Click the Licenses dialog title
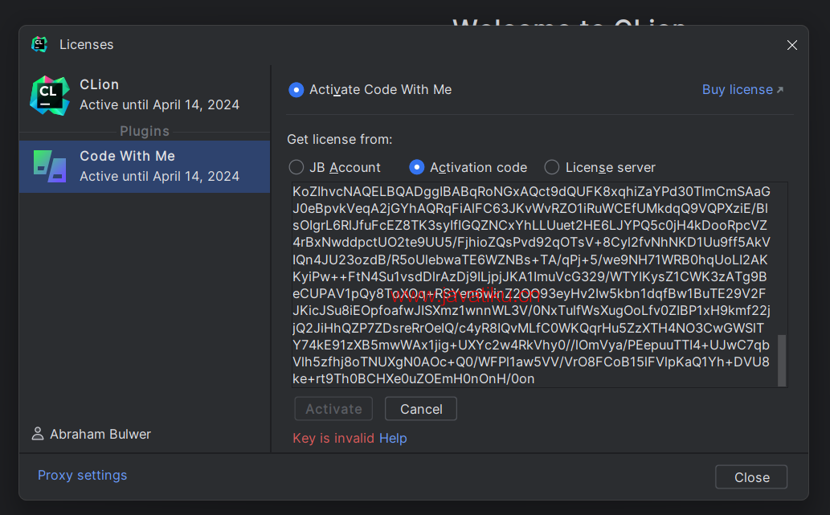 coord(86,44)
